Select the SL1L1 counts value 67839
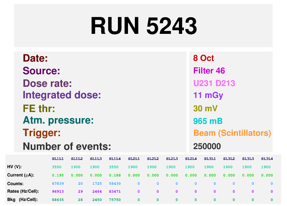Viewport: 287px width, 206px height. pos(58,183)
